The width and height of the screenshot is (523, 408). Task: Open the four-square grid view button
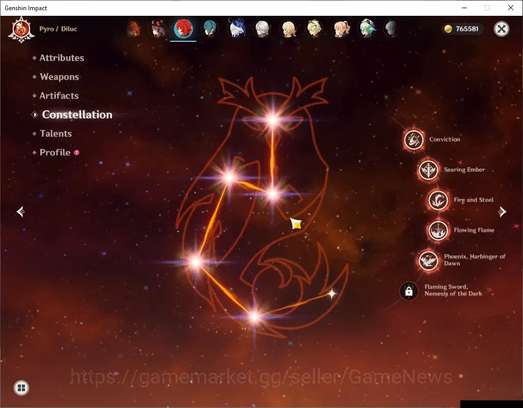point(21,388)
